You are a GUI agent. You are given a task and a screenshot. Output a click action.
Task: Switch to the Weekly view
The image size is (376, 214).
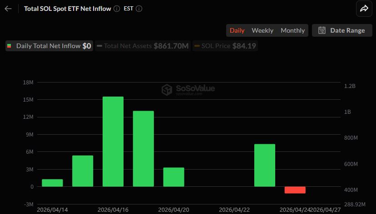pos(262,30)
